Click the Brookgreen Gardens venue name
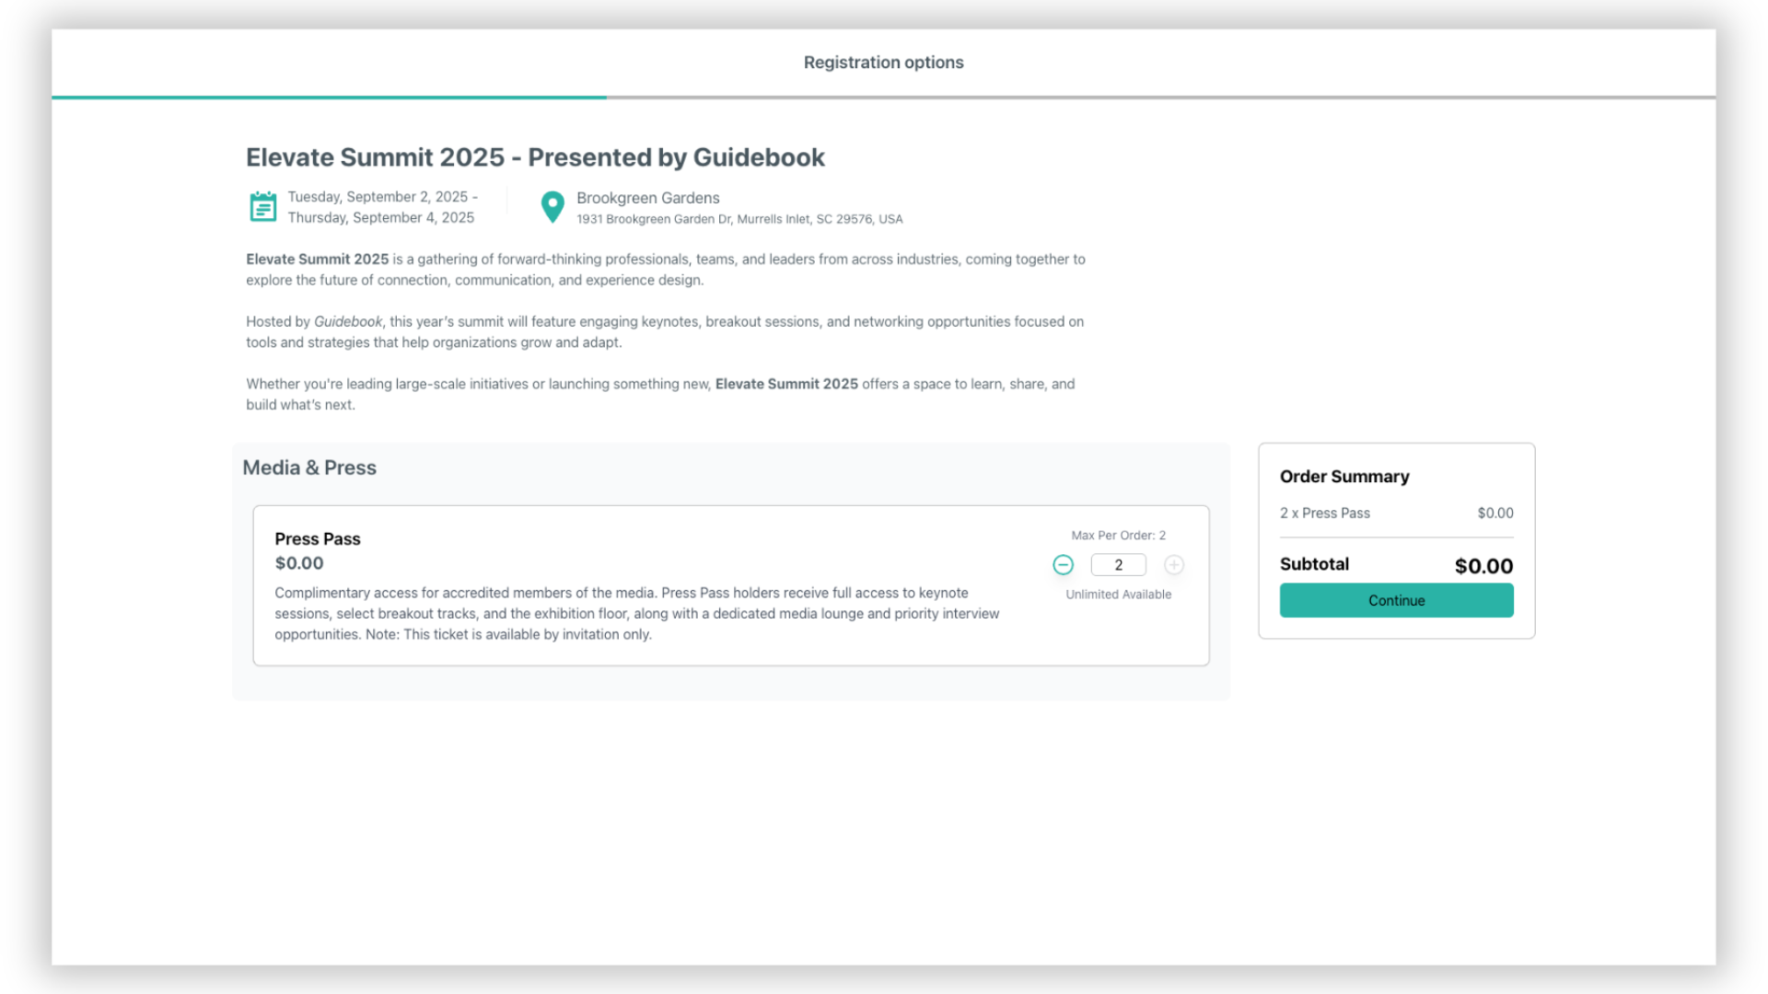 point(646,197)
